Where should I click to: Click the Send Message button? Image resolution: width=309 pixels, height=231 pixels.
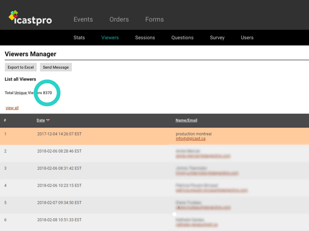56,67
